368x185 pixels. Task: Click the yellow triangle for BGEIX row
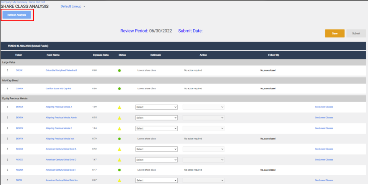[119, 181]
